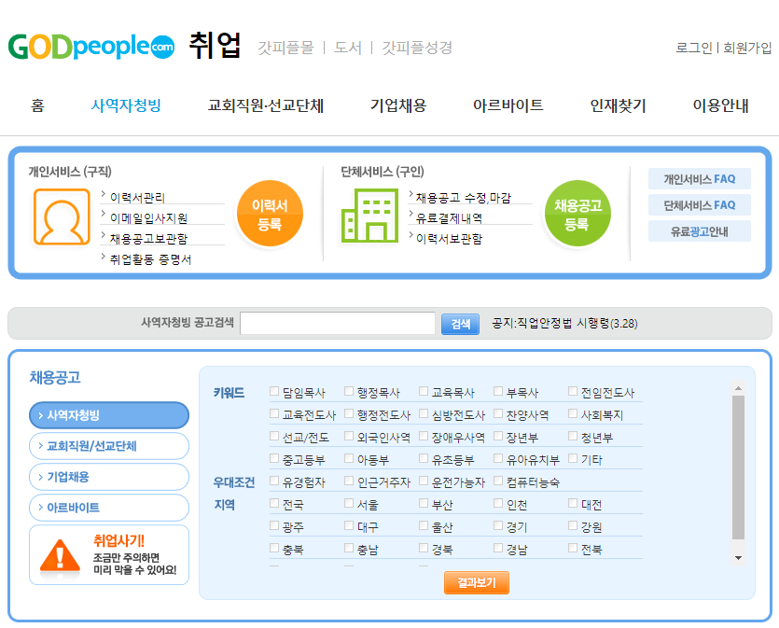Check the 컴퓨터능숙 preference checkbox
The width and height of the screenshot is (779, 628).
tap(498, 481)
